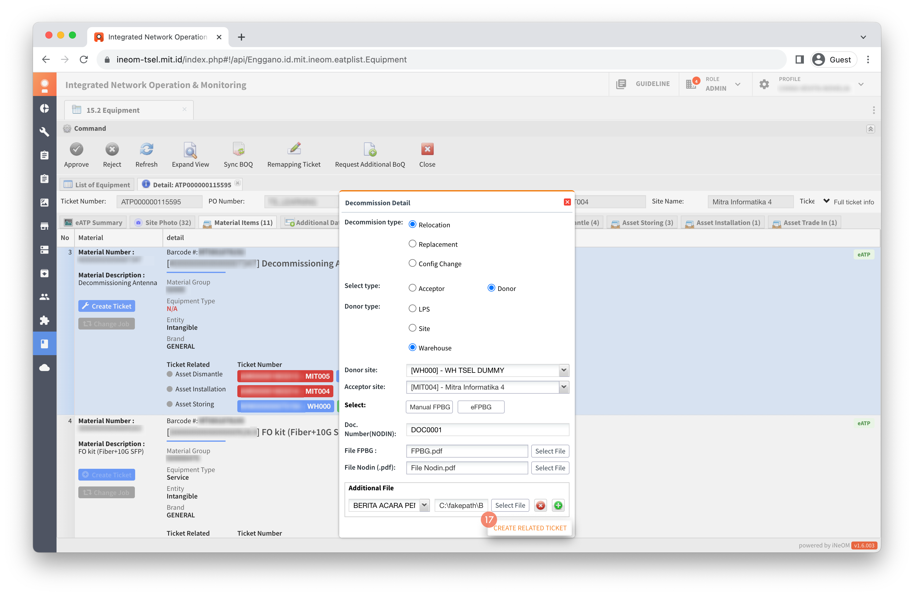Screen dimensions: 914x596
Task: Click the Approve command icon
Action: point(77,149)
